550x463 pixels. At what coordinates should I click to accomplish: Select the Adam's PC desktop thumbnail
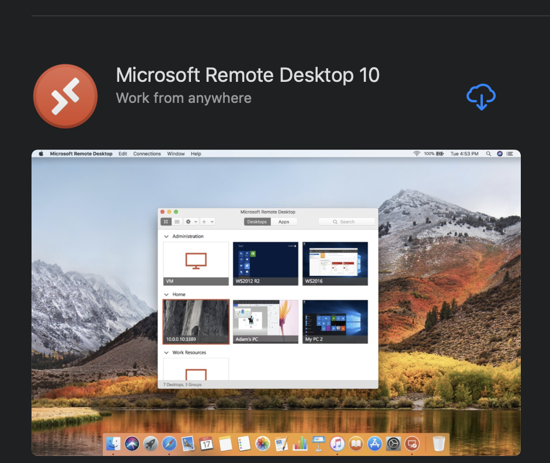266,322
